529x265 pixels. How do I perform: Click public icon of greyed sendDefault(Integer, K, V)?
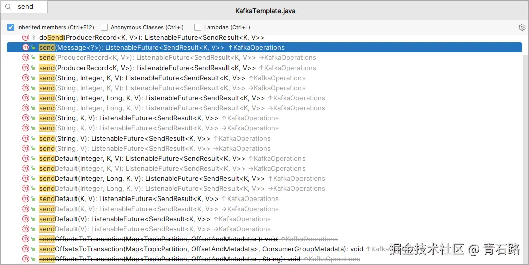point(33,168)
